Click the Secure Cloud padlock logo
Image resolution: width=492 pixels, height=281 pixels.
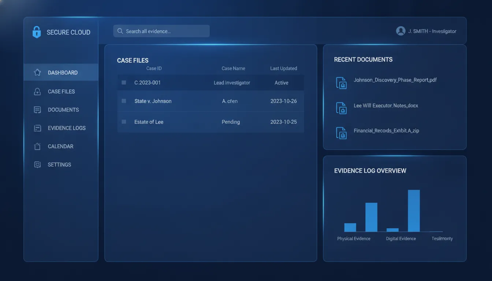tap(37, 32)
